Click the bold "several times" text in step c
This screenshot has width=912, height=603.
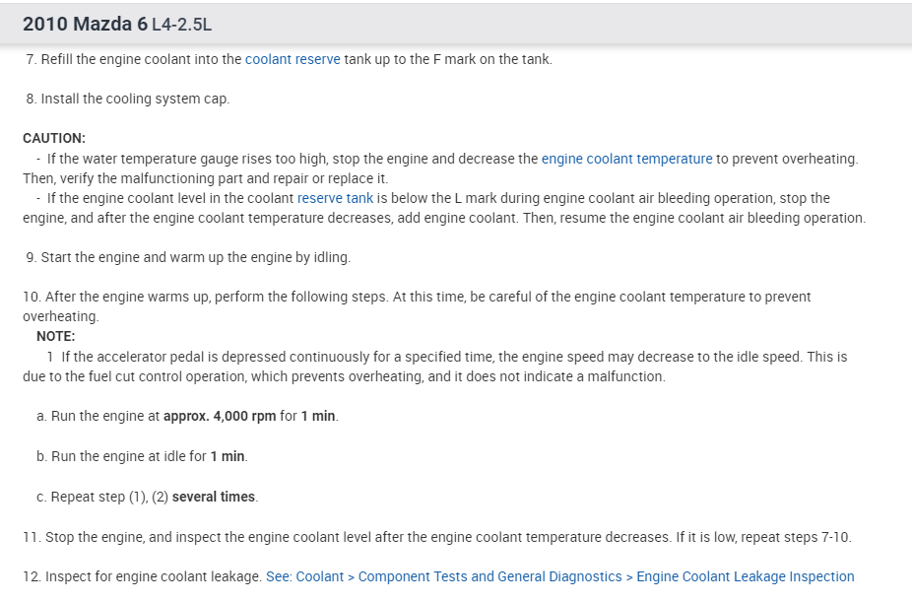tap(214, 497)
